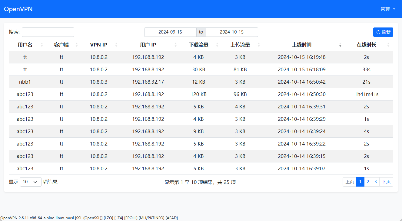Click duration 4s cell
Image resolution: width=402 pixels, height=221 pixels.
point(367,131)
